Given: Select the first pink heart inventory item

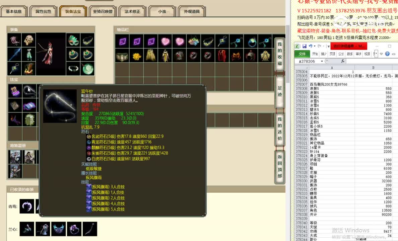Looking at the screenshot, I should [x=165, y=42].
